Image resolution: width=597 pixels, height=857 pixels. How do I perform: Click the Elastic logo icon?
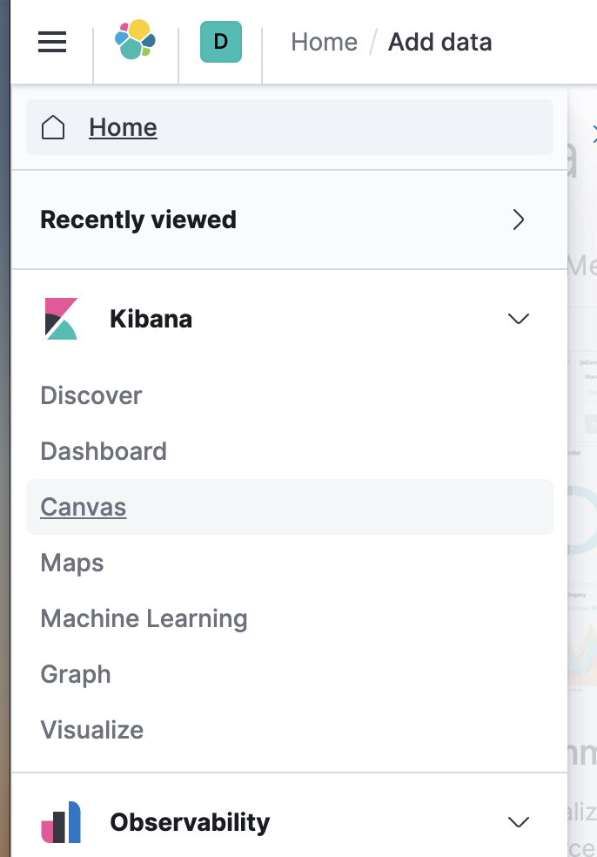135,41
